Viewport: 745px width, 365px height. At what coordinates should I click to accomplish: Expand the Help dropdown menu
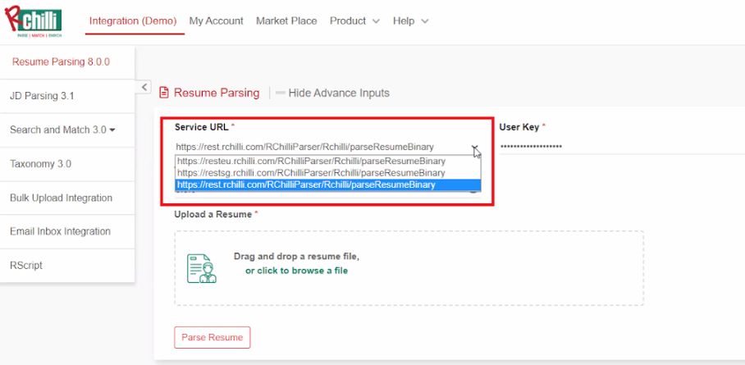[410, 21]
